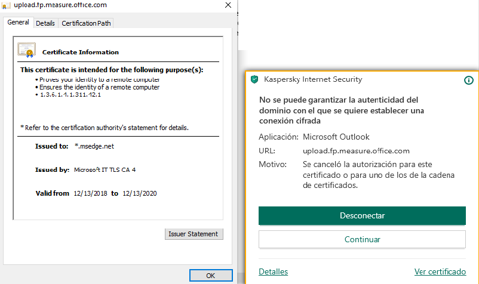Click OK in the certificate dialog

[211, 276]
